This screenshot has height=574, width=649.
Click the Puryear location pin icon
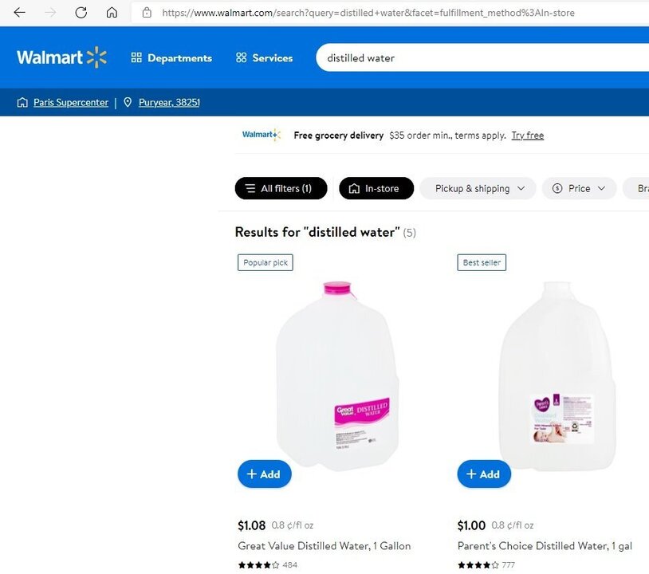click(x=128, y=102)
